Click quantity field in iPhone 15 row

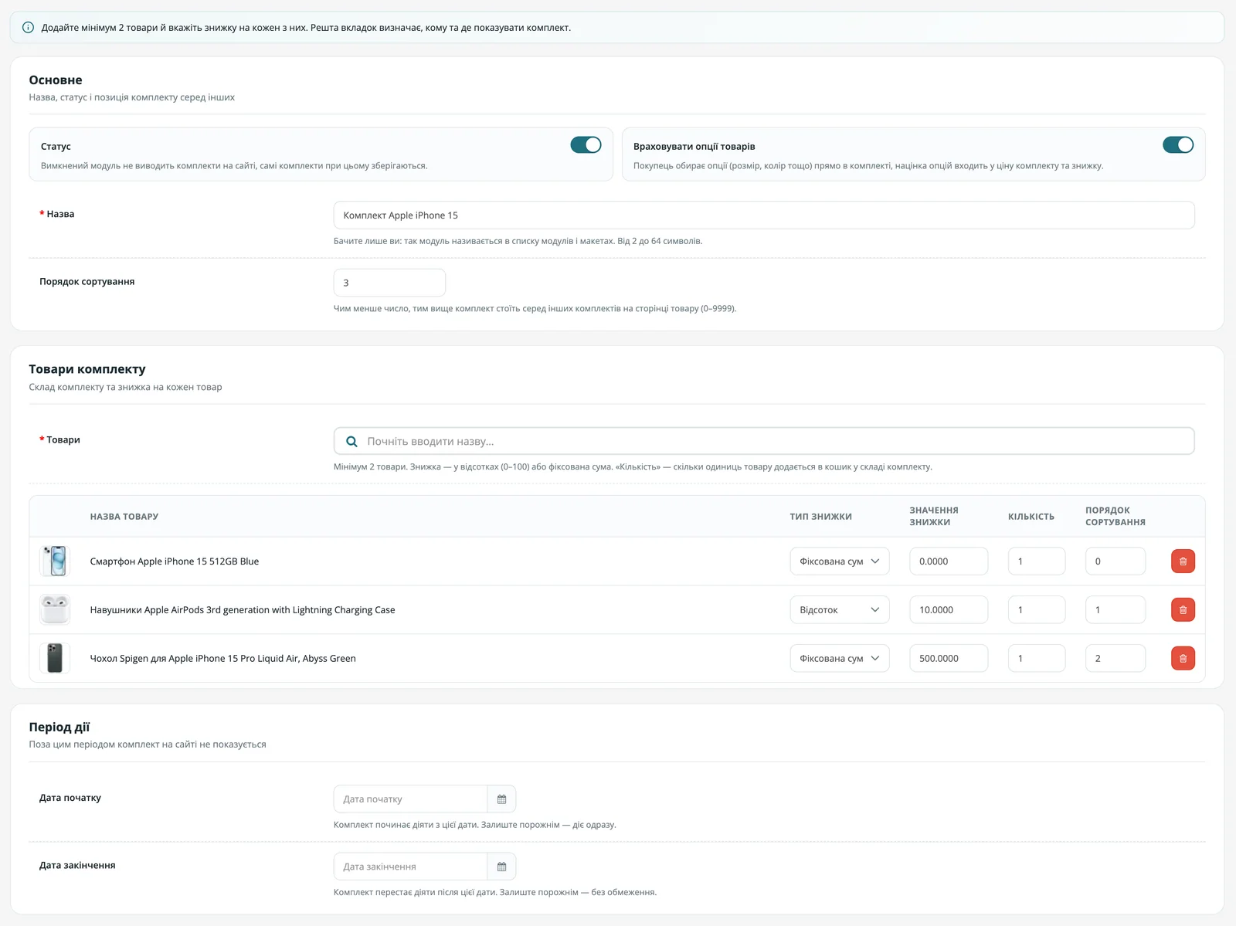click(1037, 561)
